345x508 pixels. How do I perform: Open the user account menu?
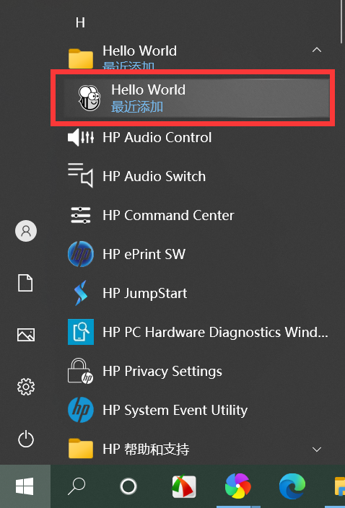(26, 231)
